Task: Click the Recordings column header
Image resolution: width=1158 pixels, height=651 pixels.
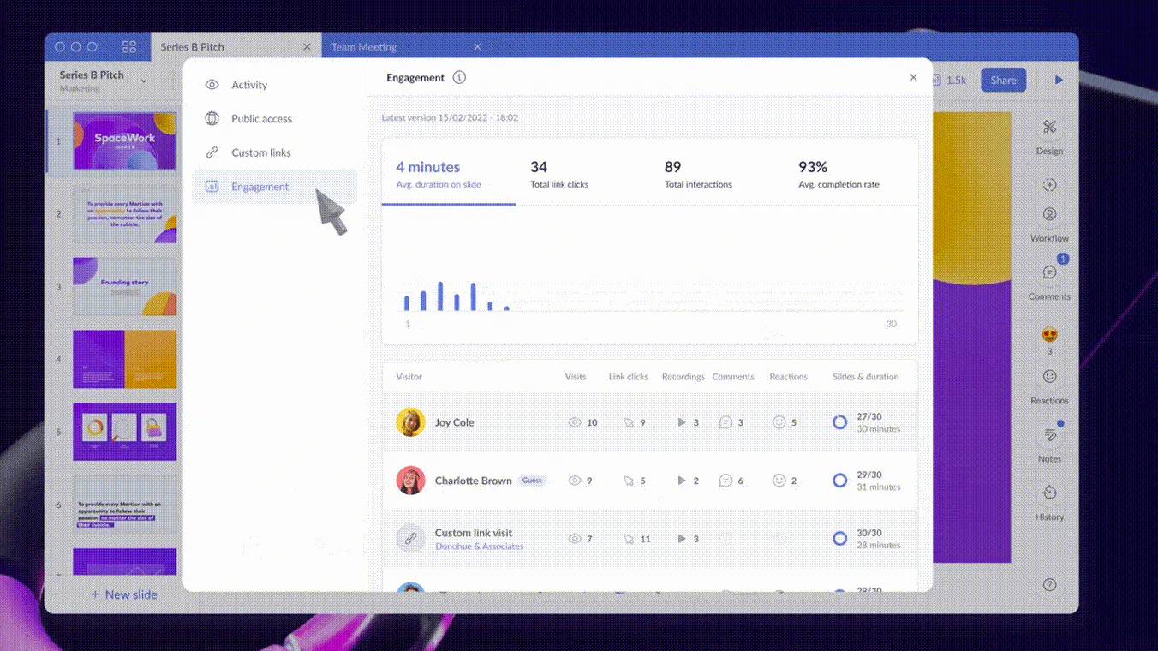Action: click(683, 377)
